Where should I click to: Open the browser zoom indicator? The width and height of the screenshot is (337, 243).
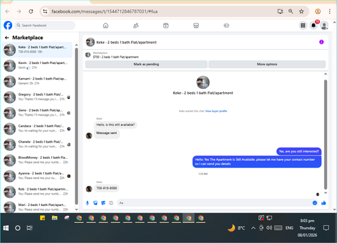click(x=290, y=11)
